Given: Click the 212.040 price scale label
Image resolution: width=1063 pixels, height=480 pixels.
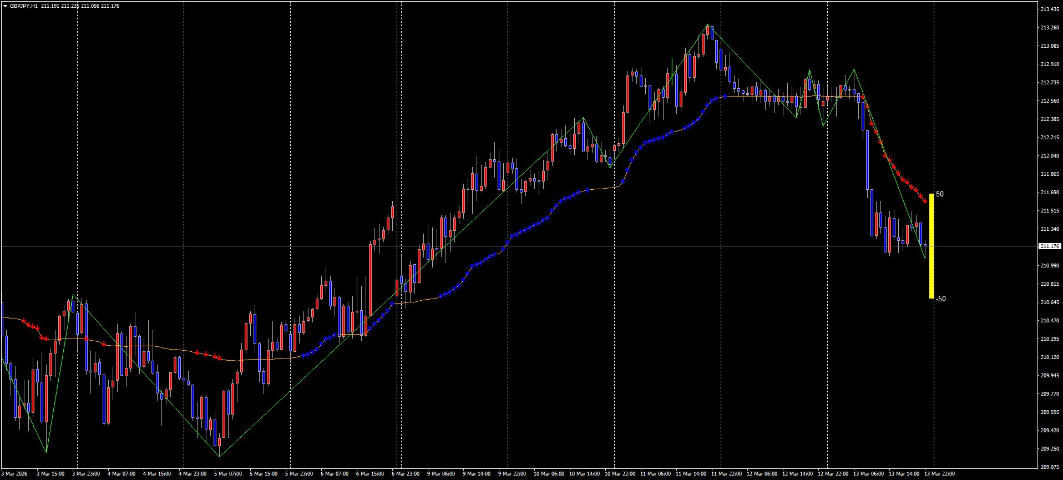Looking at the screenshot, I should pos(1050,156).
